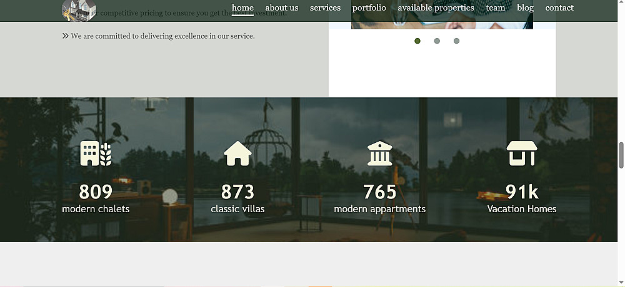625x287 pixels.
Task: Select the third carousel dot
Action: click(456, 41)
